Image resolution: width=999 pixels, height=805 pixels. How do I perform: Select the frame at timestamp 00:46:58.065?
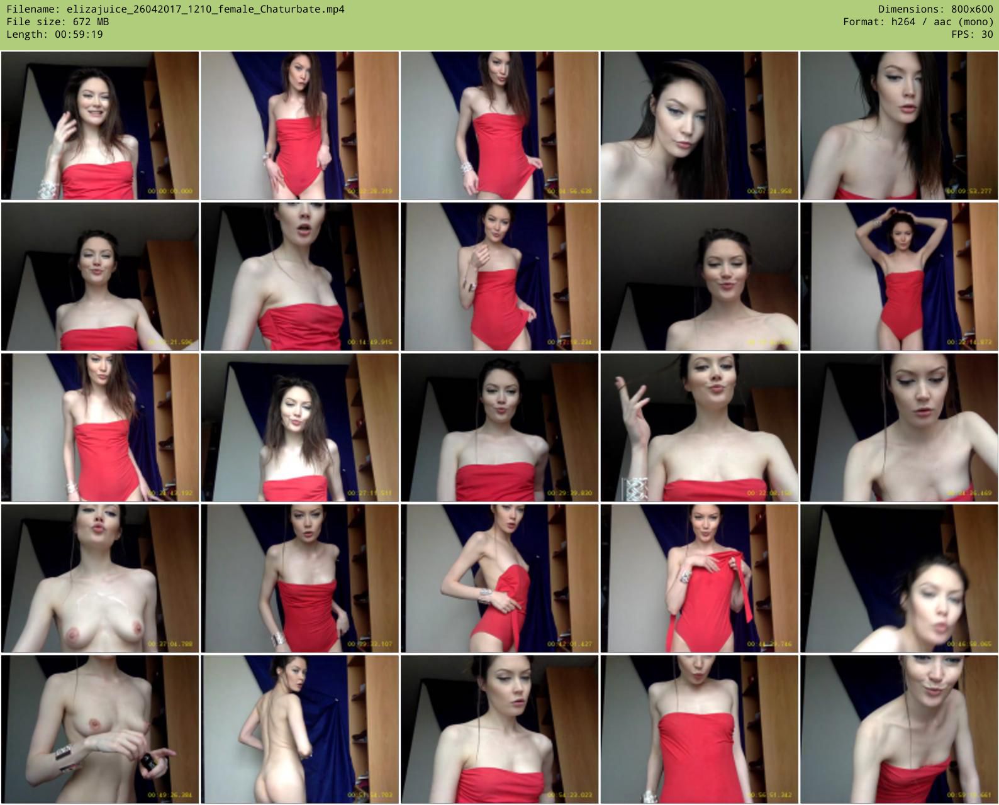899,579
